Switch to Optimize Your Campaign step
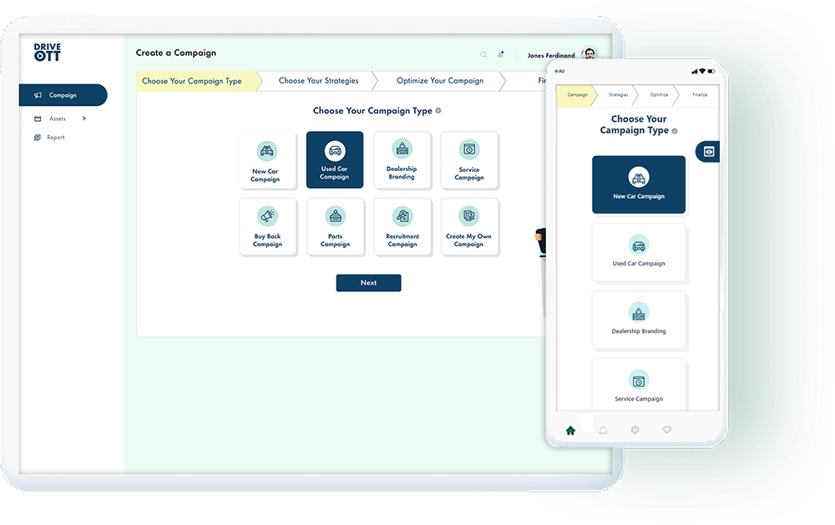835x525 pixels. click(439, 81)
